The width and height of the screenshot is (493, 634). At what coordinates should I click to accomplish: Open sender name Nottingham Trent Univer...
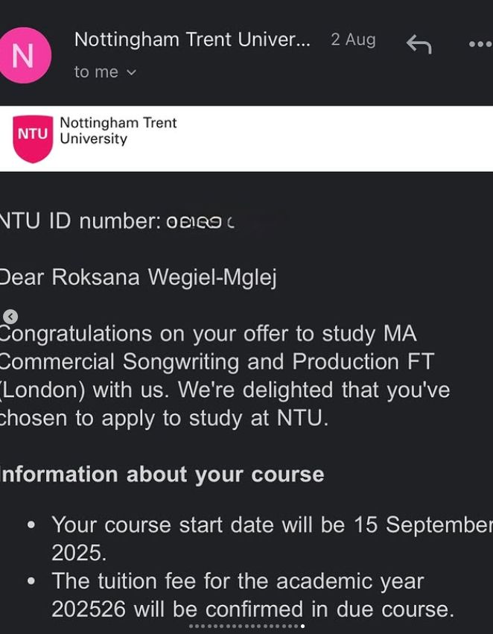192,39
